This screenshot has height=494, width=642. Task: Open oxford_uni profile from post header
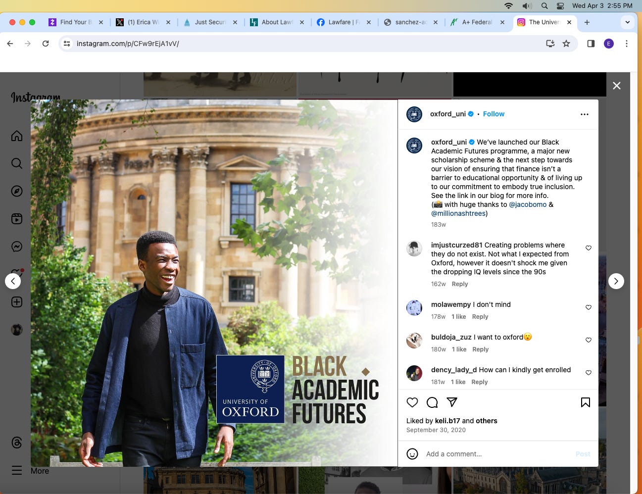(x=448, y=114)
